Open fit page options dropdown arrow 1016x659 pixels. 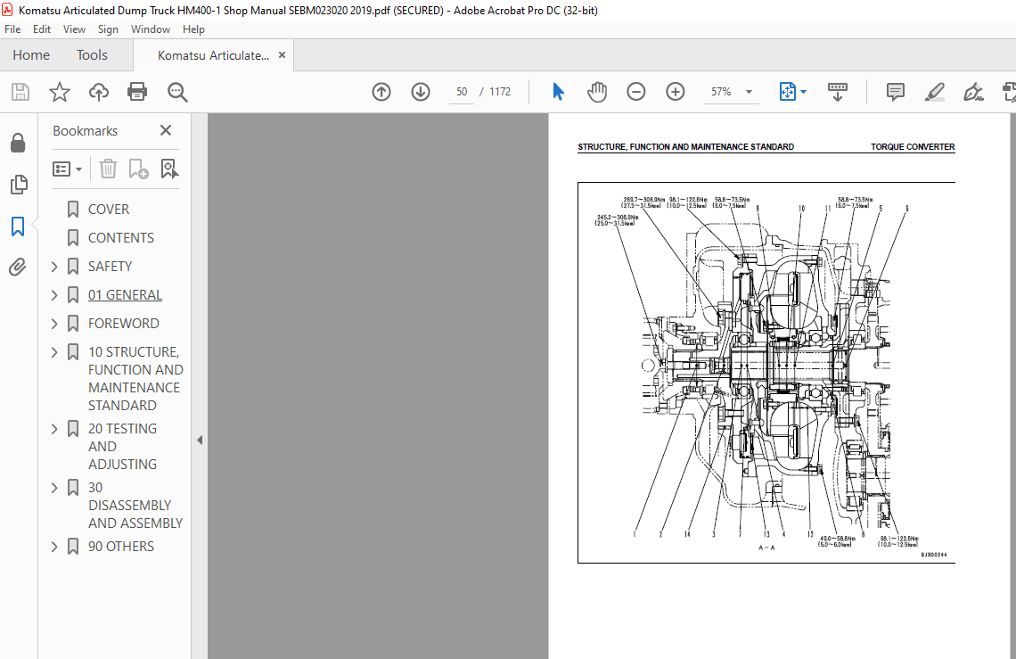pyautogui.click(x=804, y=92)
